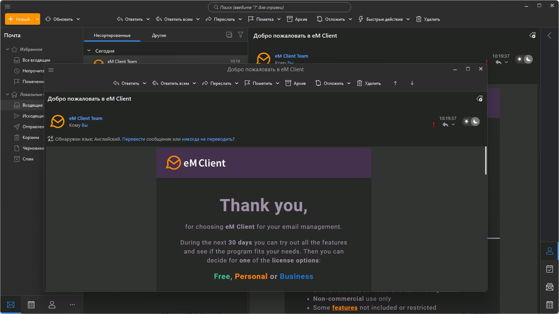Screen dimensions: 559x314
Task: Click the Mail icon in bottom navigation
Action: pyautogui.click(x=11, y=305)
